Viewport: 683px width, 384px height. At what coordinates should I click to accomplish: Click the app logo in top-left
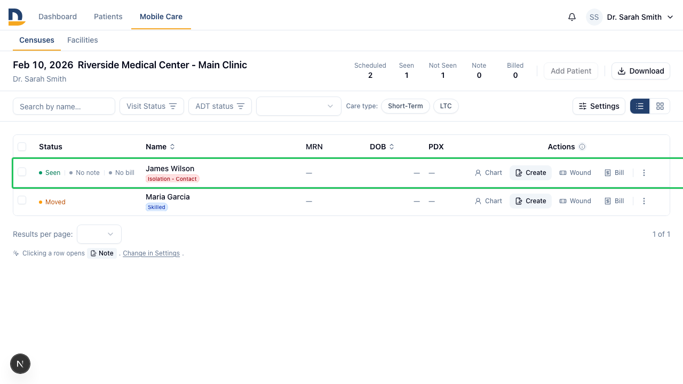point(17,17)
